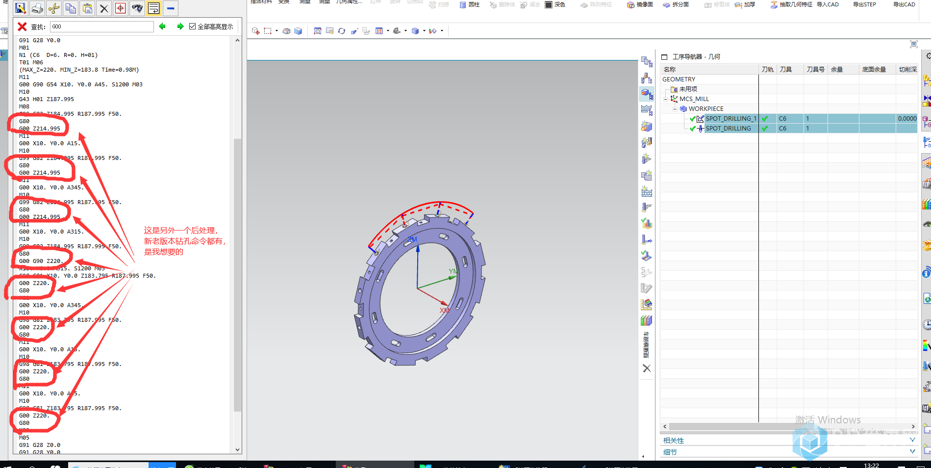Click the scissors cut icon

click(x=54, y=8)
